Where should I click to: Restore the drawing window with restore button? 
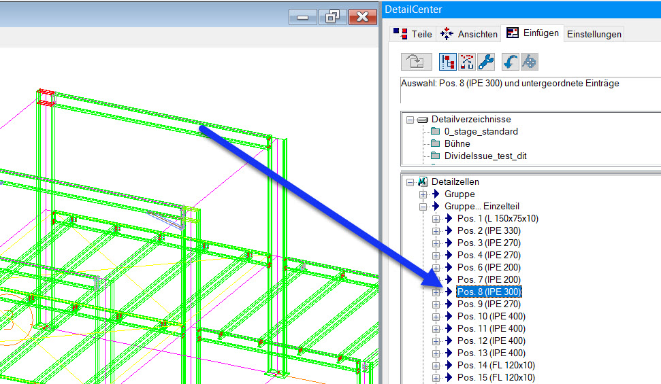[x=333, y=17]
